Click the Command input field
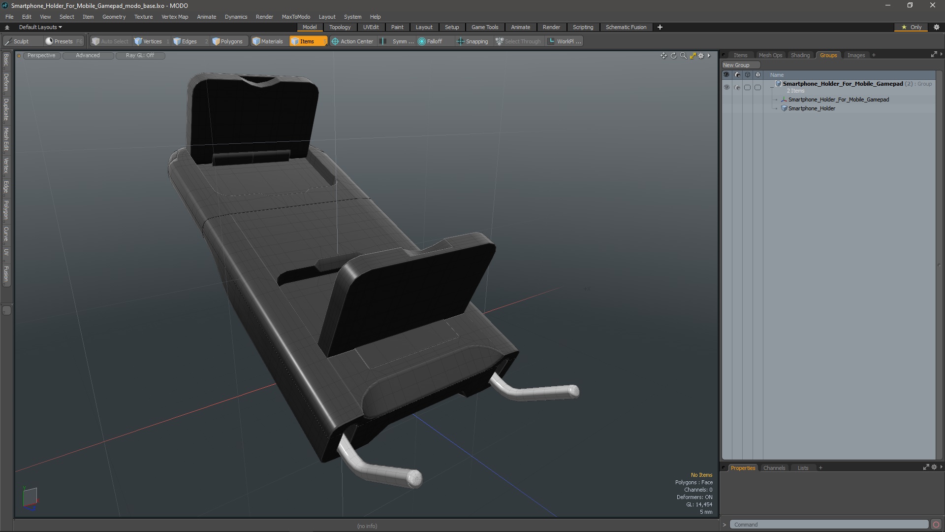Screen dimensions: 945x532 coord(829,525)
